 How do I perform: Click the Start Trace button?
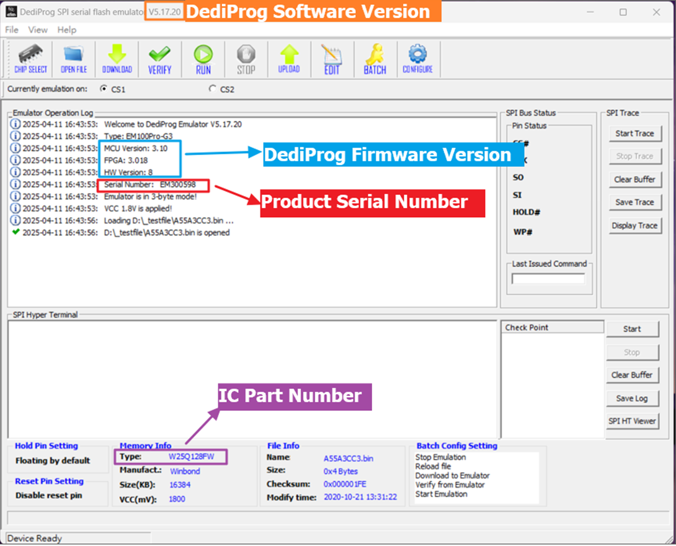pos(634,133)
